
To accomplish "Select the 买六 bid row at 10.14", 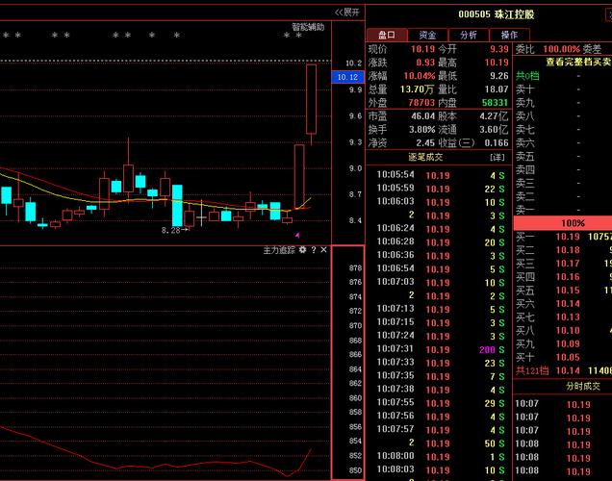I will tap(562, 304).
